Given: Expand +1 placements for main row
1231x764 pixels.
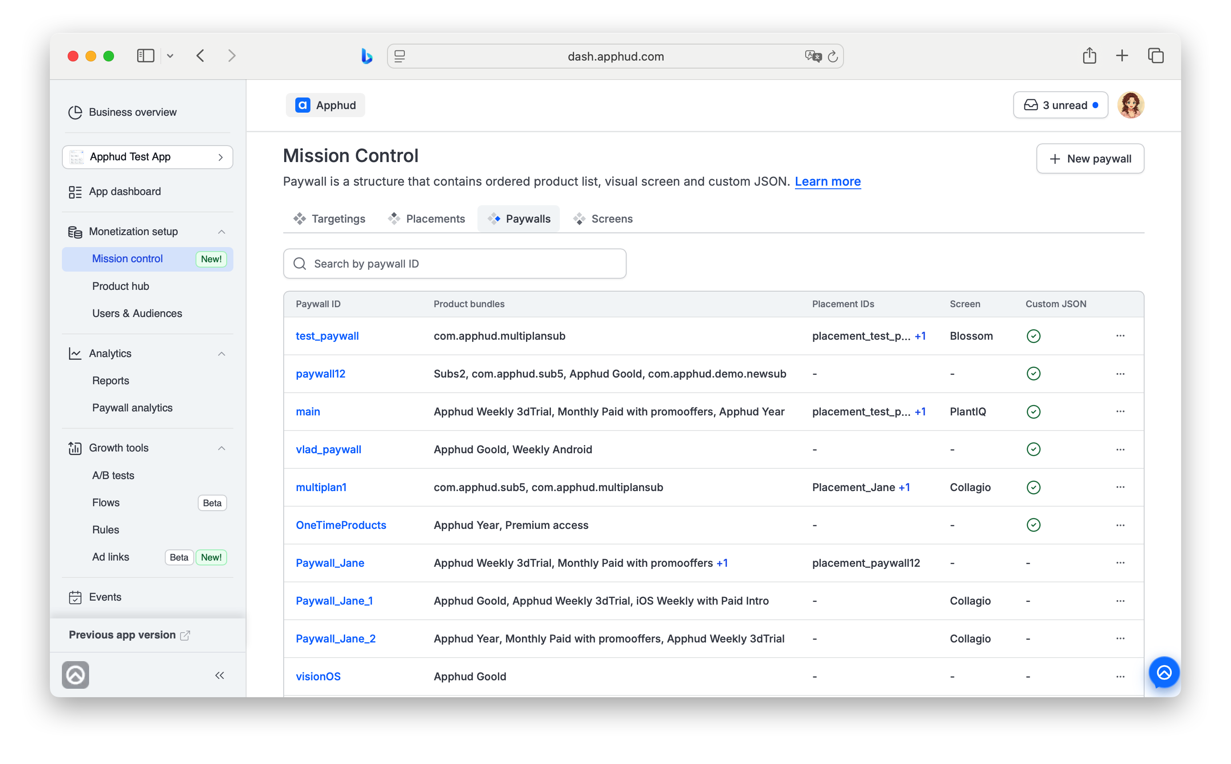Looking at the screenshot, I should [x=920, y=412].
